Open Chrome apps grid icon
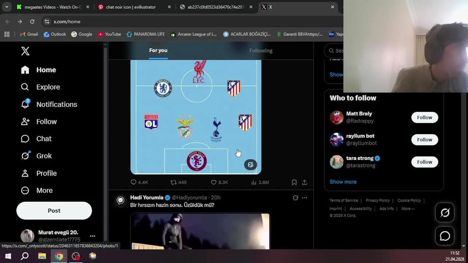The image size is (468, 263). [x=7, y=34]
